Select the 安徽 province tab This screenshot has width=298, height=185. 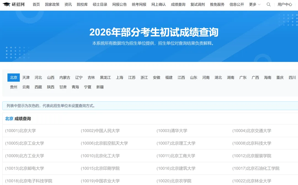(157, 78)
